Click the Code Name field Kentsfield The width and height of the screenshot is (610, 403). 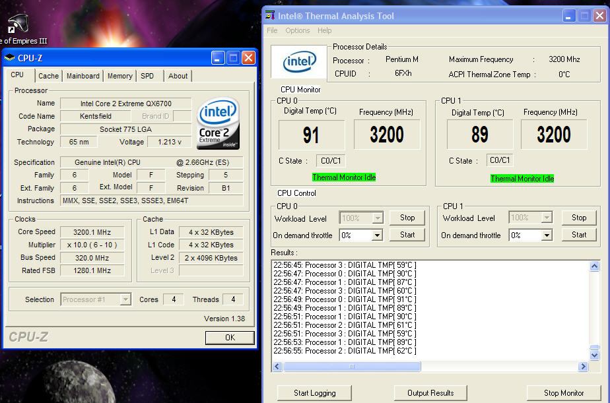point(95,116)
